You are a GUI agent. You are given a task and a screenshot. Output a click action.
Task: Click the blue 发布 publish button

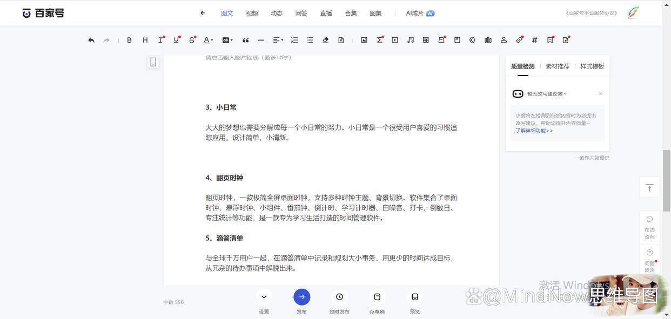301,297
